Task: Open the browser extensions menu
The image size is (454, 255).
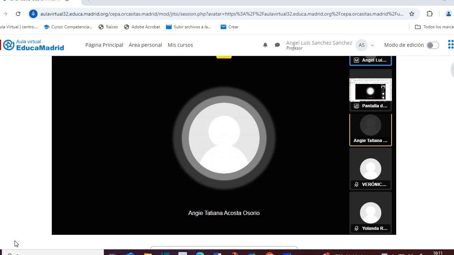Action: [430, 14]
